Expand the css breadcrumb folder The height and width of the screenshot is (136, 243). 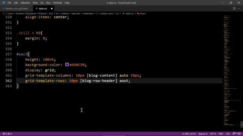pyautogui.click(x=117, y=14)
